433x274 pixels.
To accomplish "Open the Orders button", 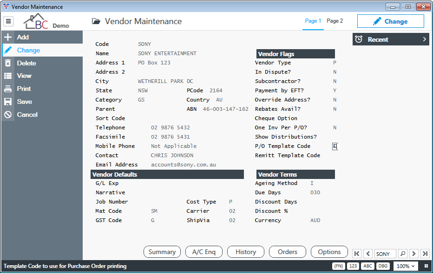I will coord(288,252).
